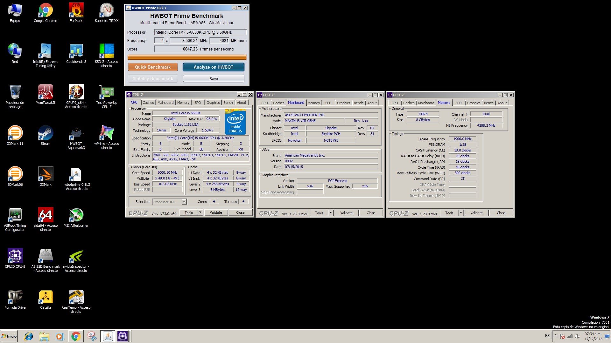Select Formula Drive desktop icon
Screen dimensions: 611x343
pos(15,299)
